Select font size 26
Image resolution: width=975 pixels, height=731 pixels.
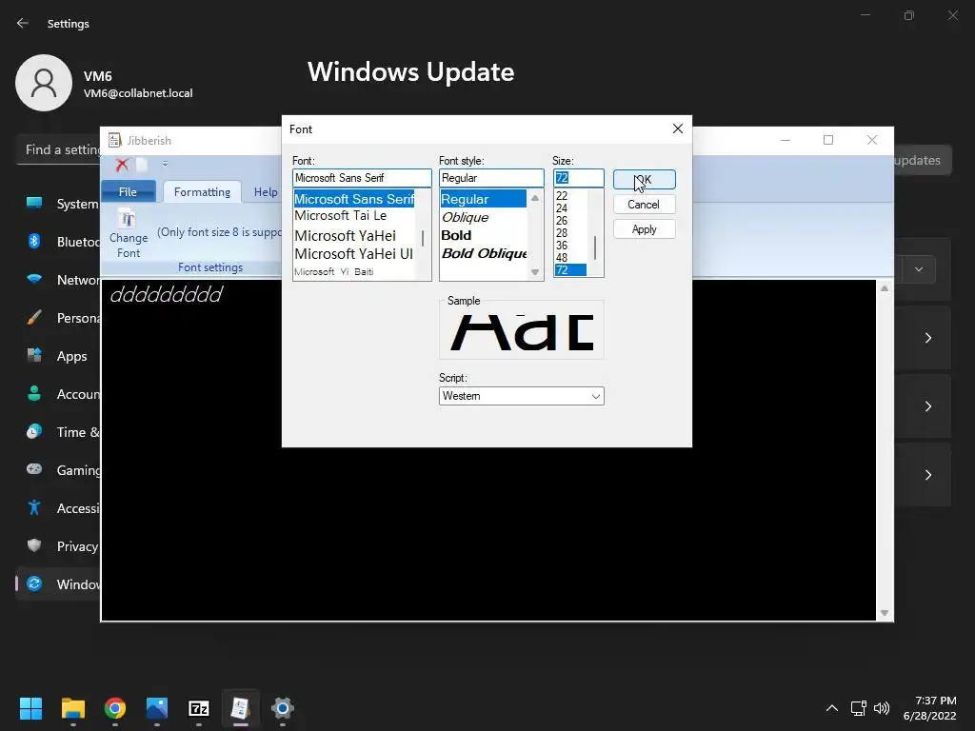tap(562, 221)
